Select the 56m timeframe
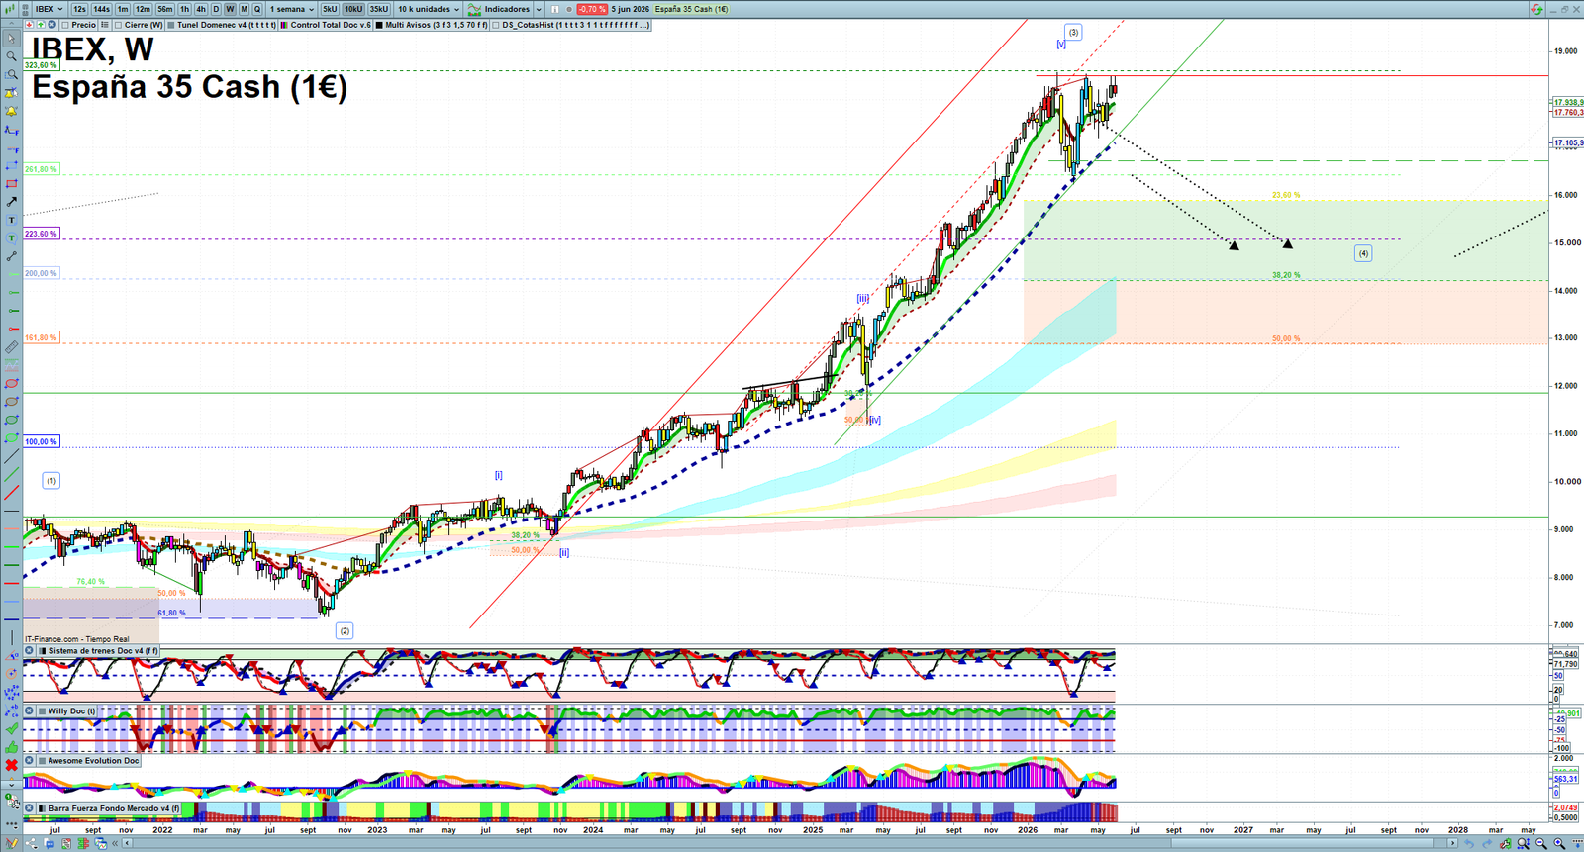The height and width of the screenshot is (852, 1584). click(164, 9)
